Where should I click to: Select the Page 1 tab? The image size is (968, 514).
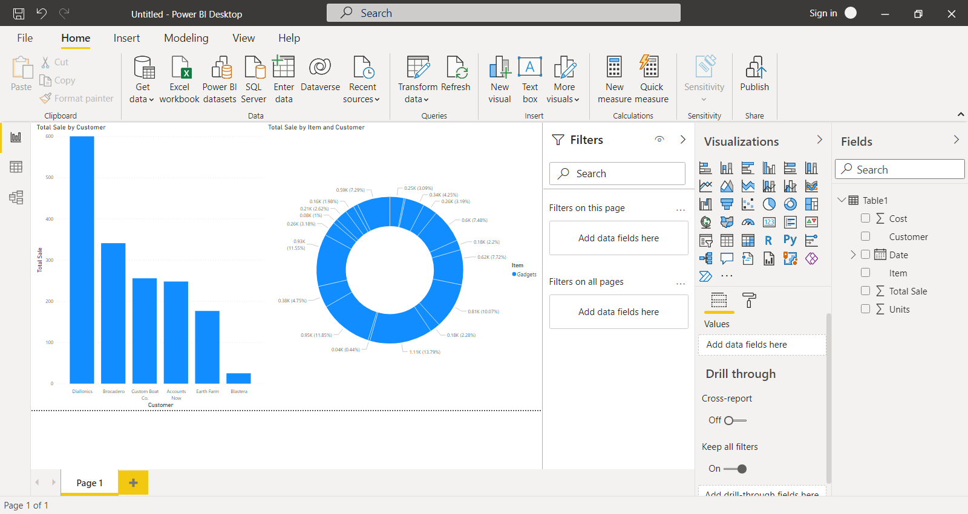[90, 483]
